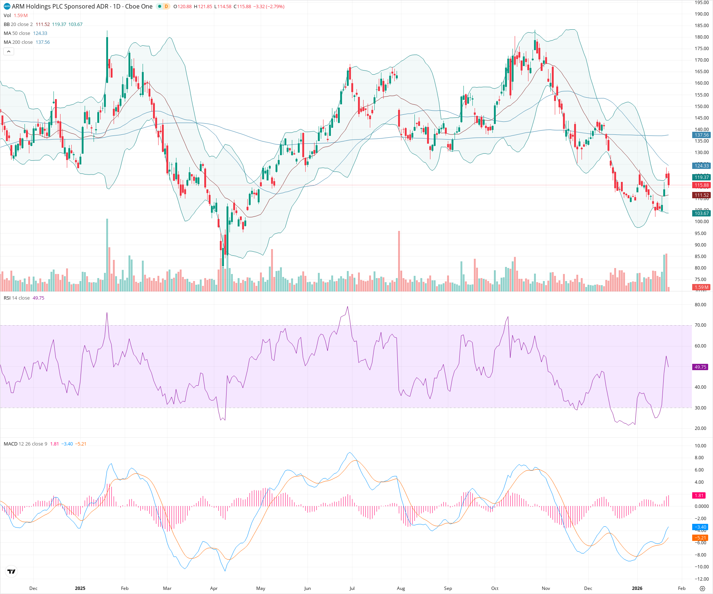Click the ARM Holdings symbol logo icon
This screenshot has height=594, width=713.
click(6, 6)
